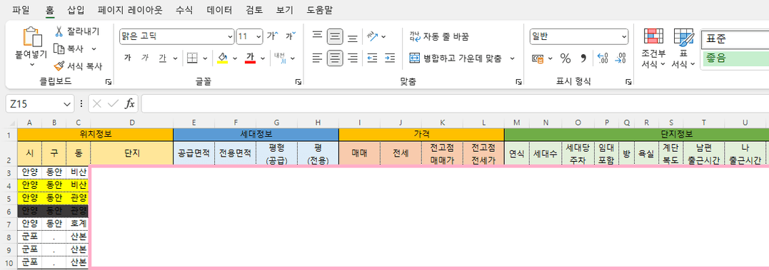Apply accounting number format icon
The width and height of the screenshot is (769, 270).
(538, 58)
